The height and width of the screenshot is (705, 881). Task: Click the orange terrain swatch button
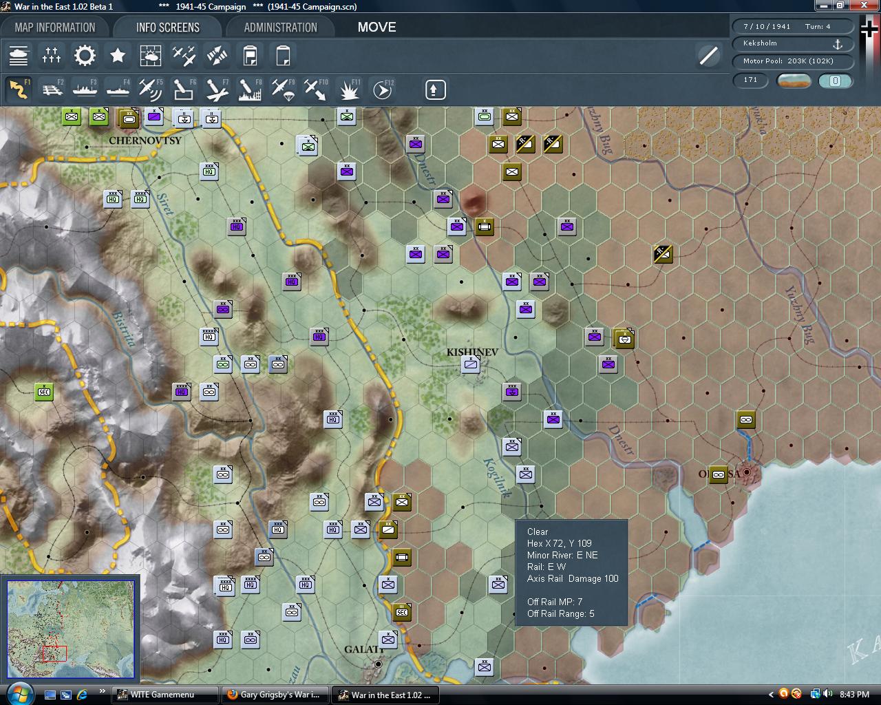(x=794, y=81)
